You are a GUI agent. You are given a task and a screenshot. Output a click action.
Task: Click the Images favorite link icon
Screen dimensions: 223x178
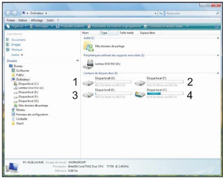[x=8, y=45]
